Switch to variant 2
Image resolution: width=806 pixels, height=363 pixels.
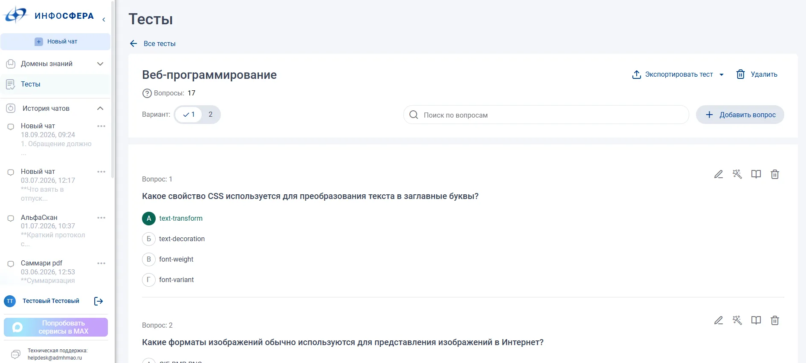point(210,115)
